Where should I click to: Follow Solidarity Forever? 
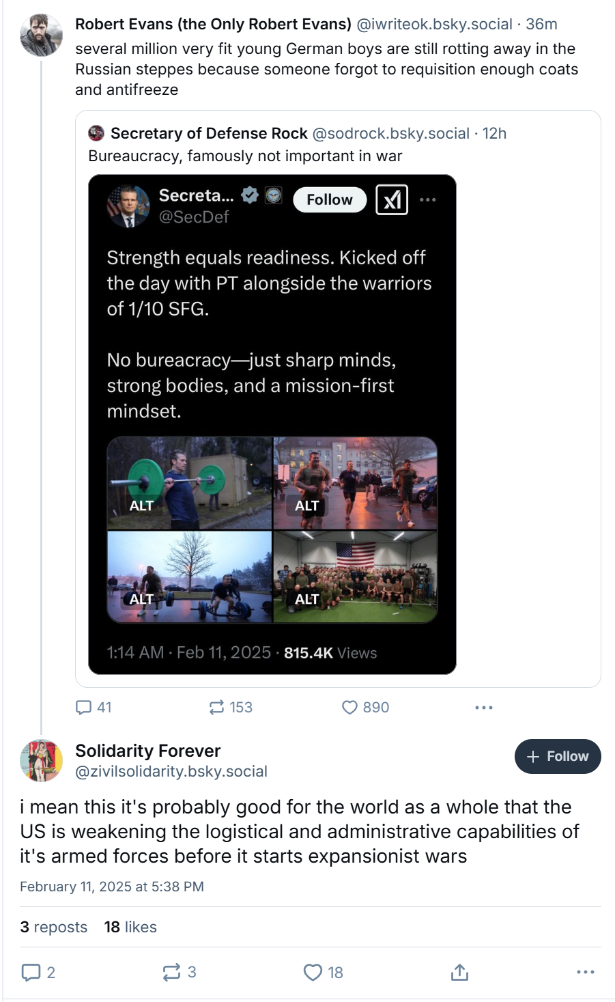click(x=558, y=756)
